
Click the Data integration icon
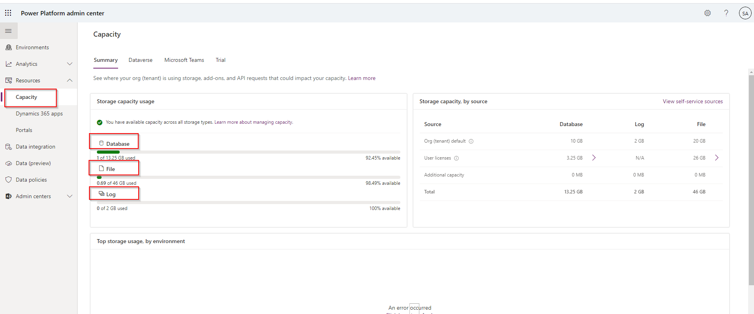pos(9,147)
